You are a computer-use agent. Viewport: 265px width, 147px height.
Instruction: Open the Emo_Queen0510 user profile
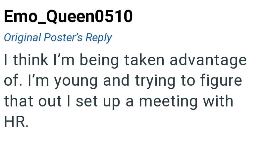pyautogui.click(x=68, y=17)
